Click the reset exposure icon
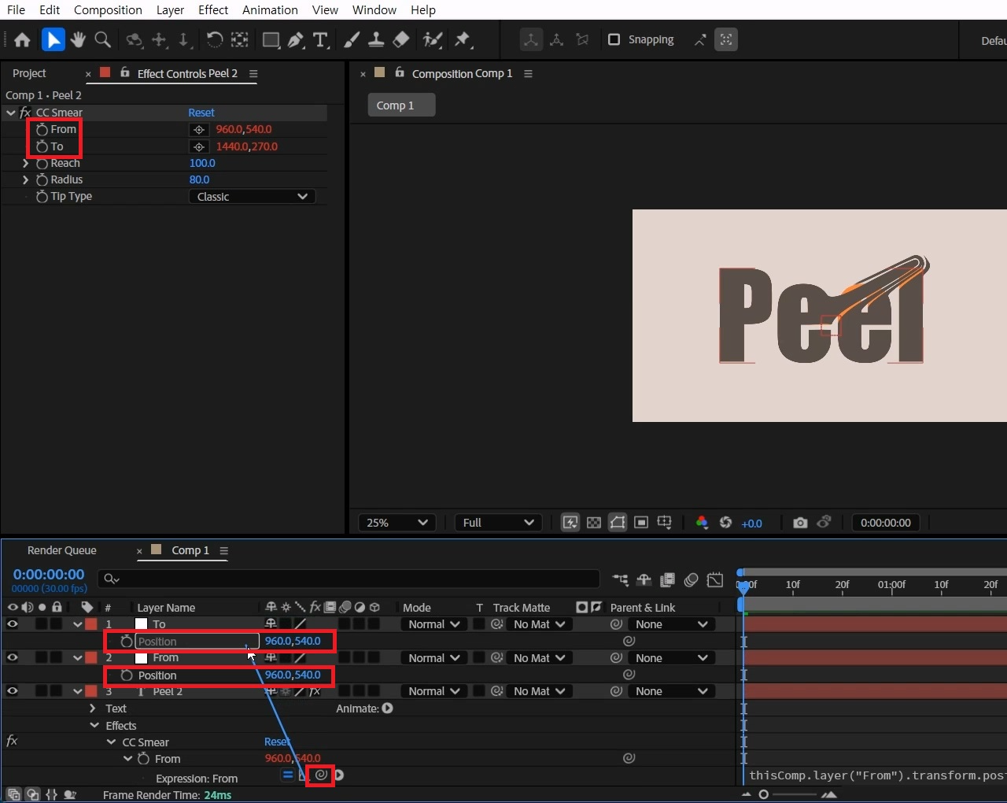This screenshot has height=803, width=1007. (725, 523)
